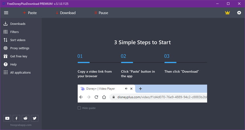245x130 pixels.
Task: Click the step 02 number
Action: pos(123,56)
